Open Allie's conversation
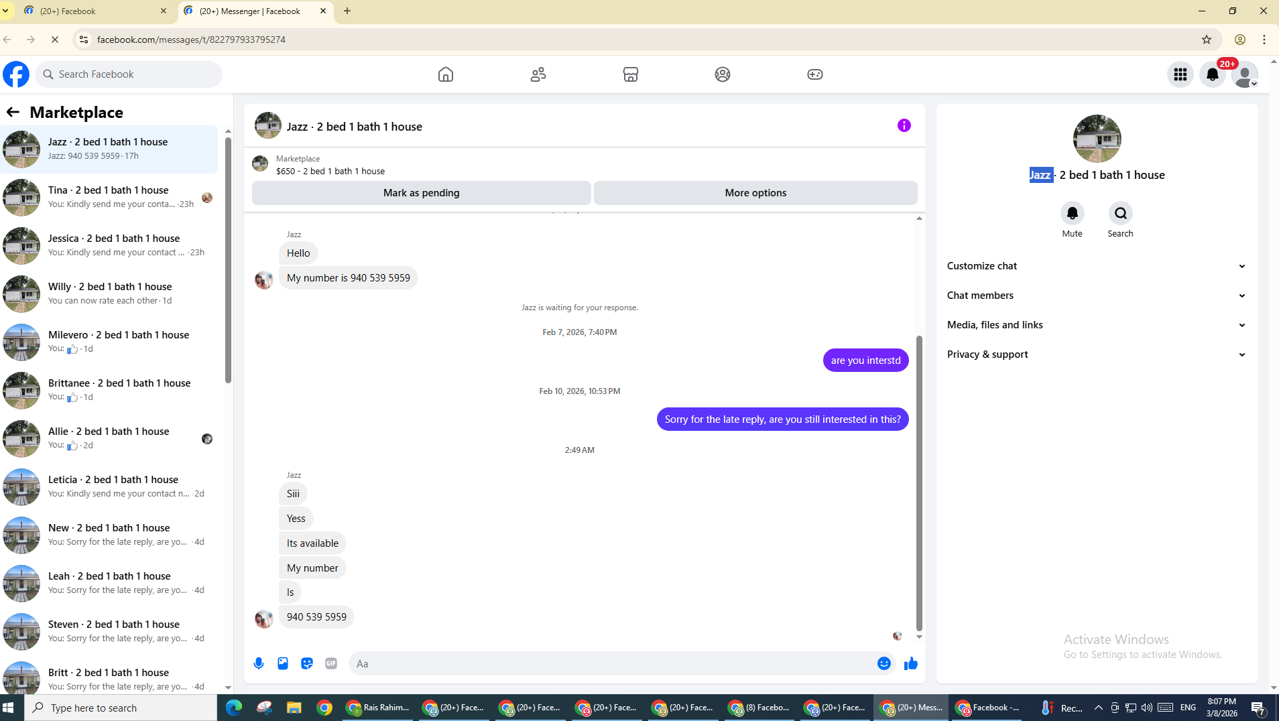The width and height of the screenshot is (1279, 721). [109, 438]
